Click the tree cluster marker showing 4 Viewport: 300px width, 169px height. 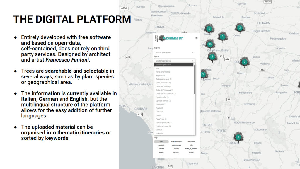tap(212, 57)
